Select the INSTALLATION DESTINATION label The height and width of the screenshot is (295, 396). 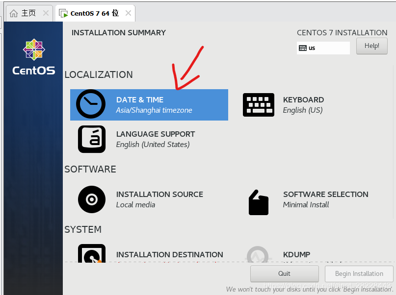[169, 255]
